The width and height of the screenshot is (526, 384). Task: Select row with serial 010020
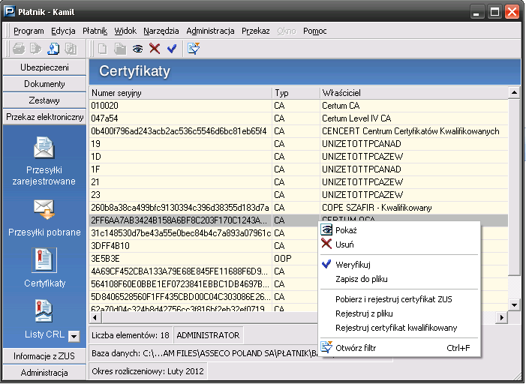(x=299, y=106)
